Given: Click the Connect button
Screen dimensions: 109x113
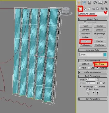Looking at the screenshot, I should pos(100,30).
